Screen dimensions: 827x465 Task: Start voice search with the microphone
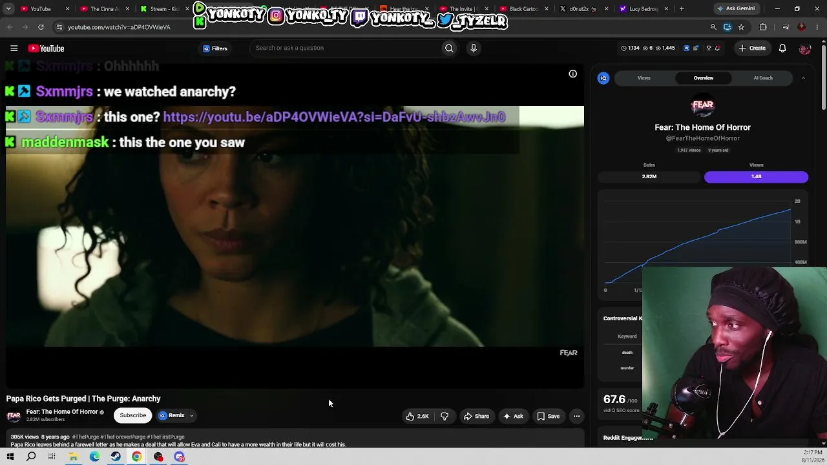[474, 48]
